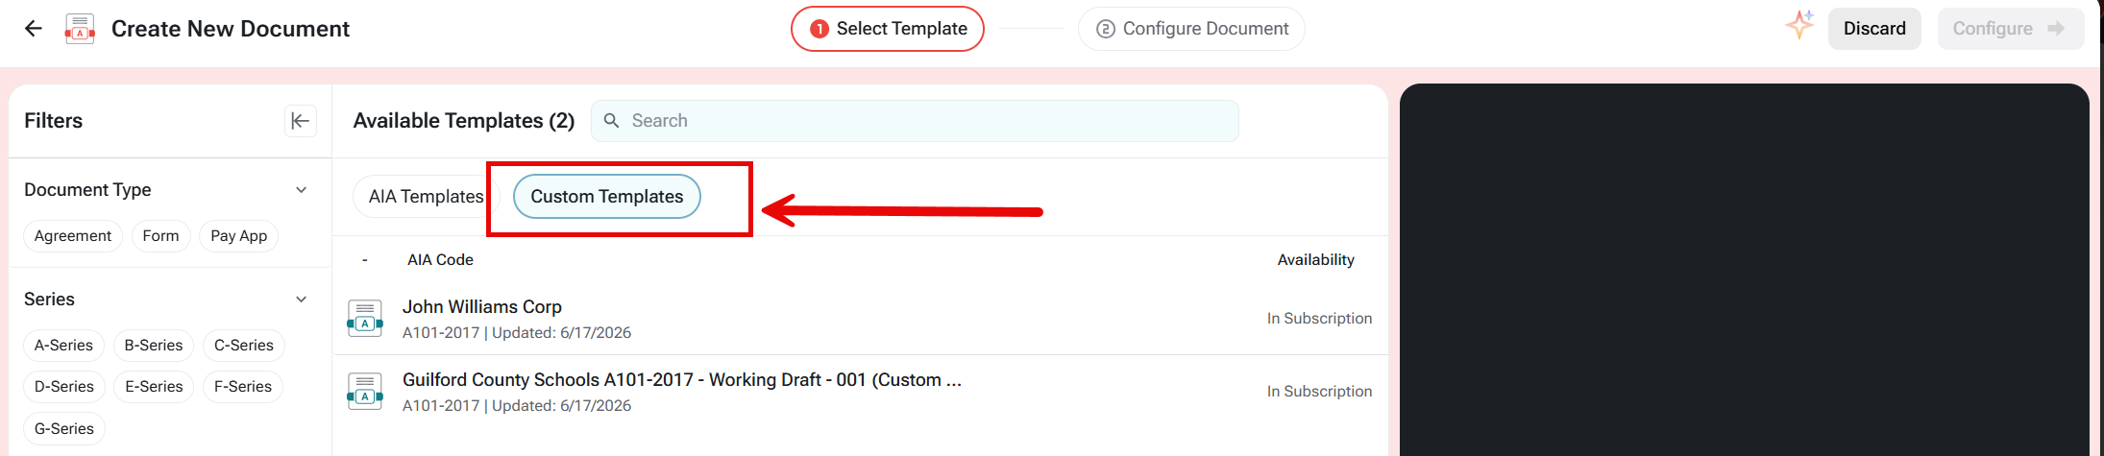
Task: Collapse the Document Type section
Action: (301, 190)
